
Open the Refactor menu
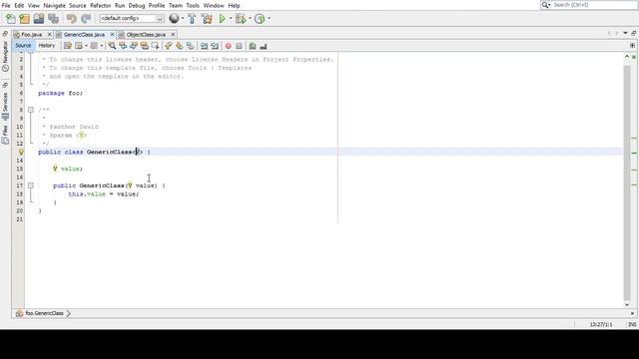tap(100, 6)
